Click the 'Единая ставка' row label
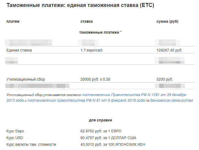 19,50
